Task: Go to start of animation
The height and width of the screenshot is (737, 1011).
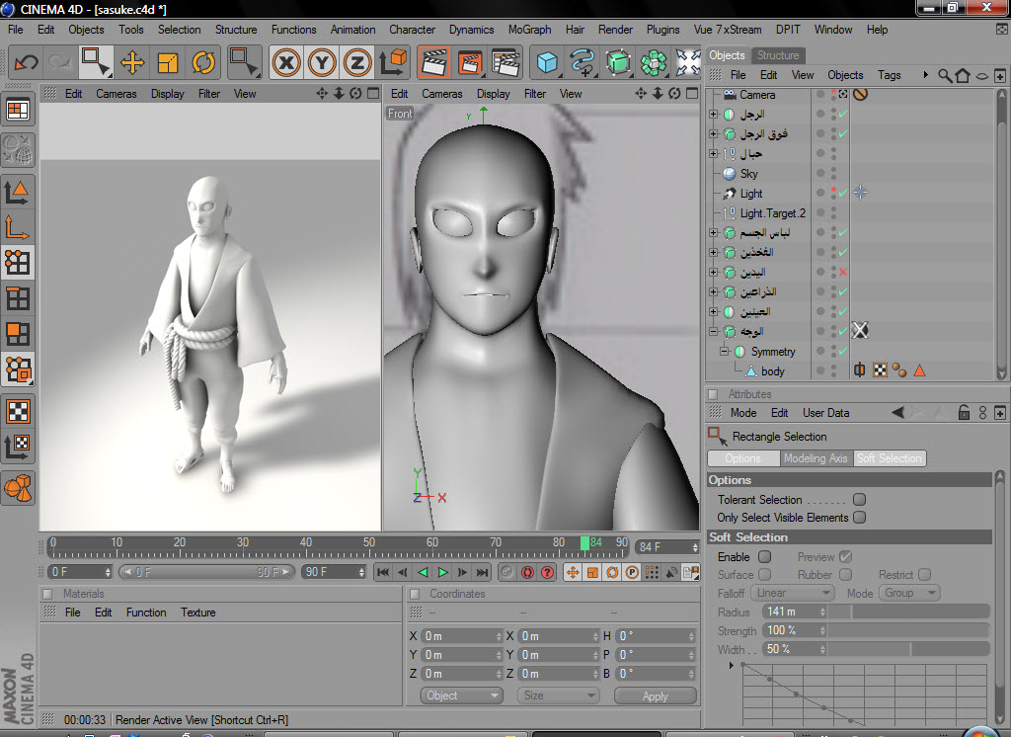Action: [x=382, y=572]
